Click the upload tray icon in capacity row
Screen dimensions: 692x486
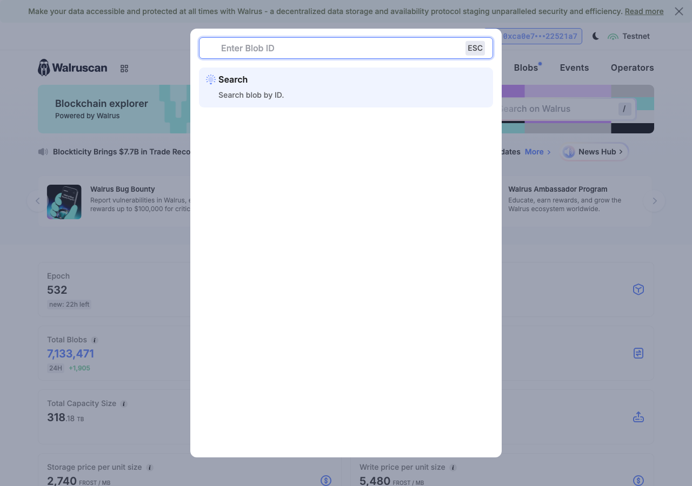pos(638,417)
